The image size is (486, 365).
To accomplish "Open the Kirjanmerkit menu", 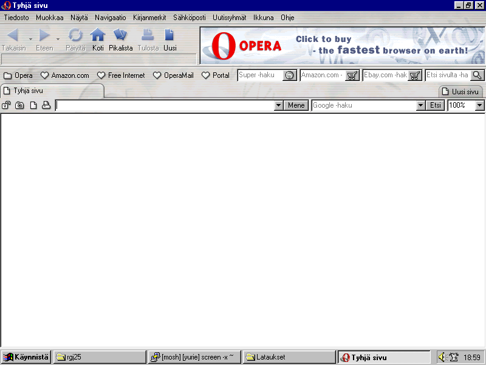I will [x=149, y=18].
